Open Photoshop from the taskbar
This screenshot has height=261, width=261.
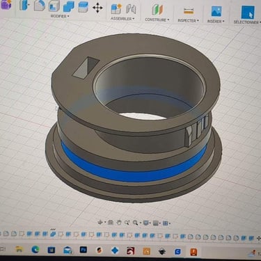point(84,250)
